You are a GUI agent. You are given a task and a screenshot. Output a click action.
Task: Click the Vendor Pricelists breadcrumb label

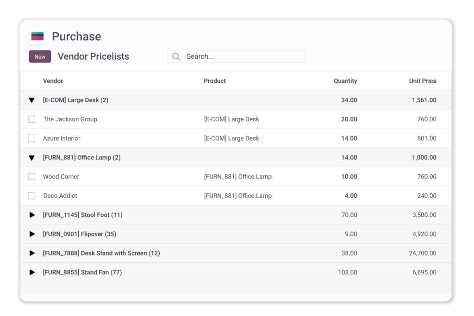[x=93, y=56]
